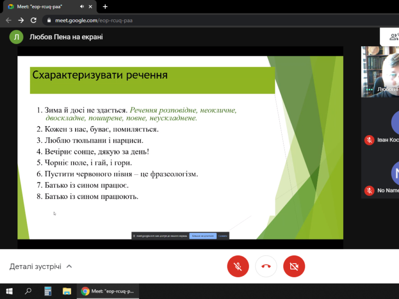
Task: Click Любов Пена's green avatar icon
Action: pos(16,37)
